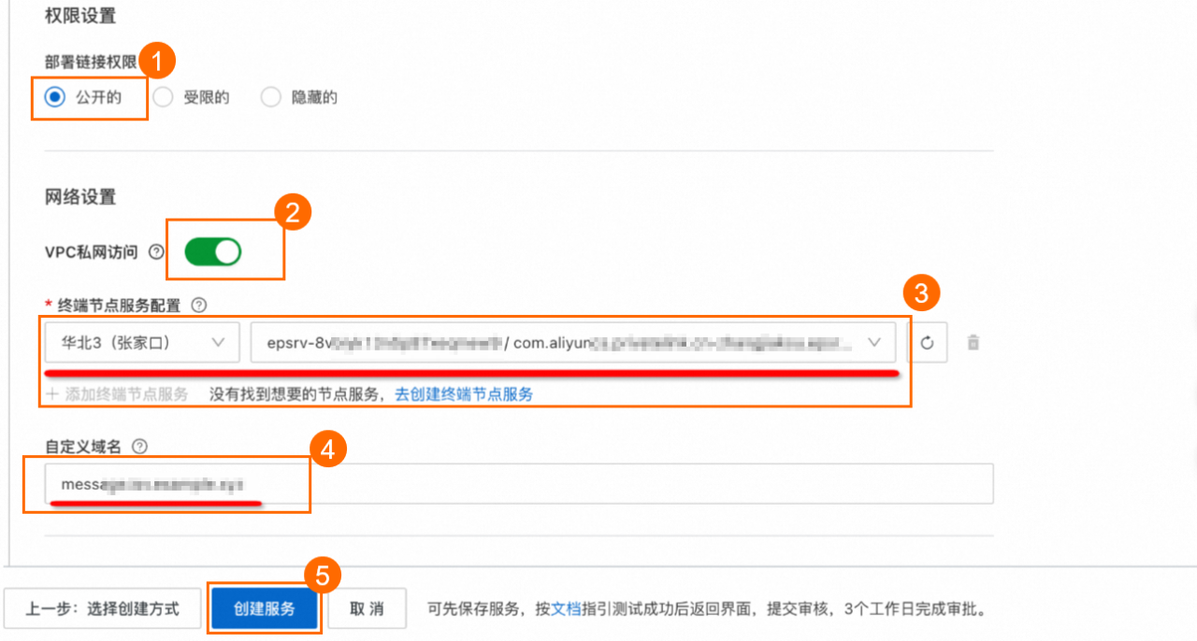Go back with 上一步：选择创建方式 button
The width and height of the screenshot is (1197, 641).
[x=101, y=608]
